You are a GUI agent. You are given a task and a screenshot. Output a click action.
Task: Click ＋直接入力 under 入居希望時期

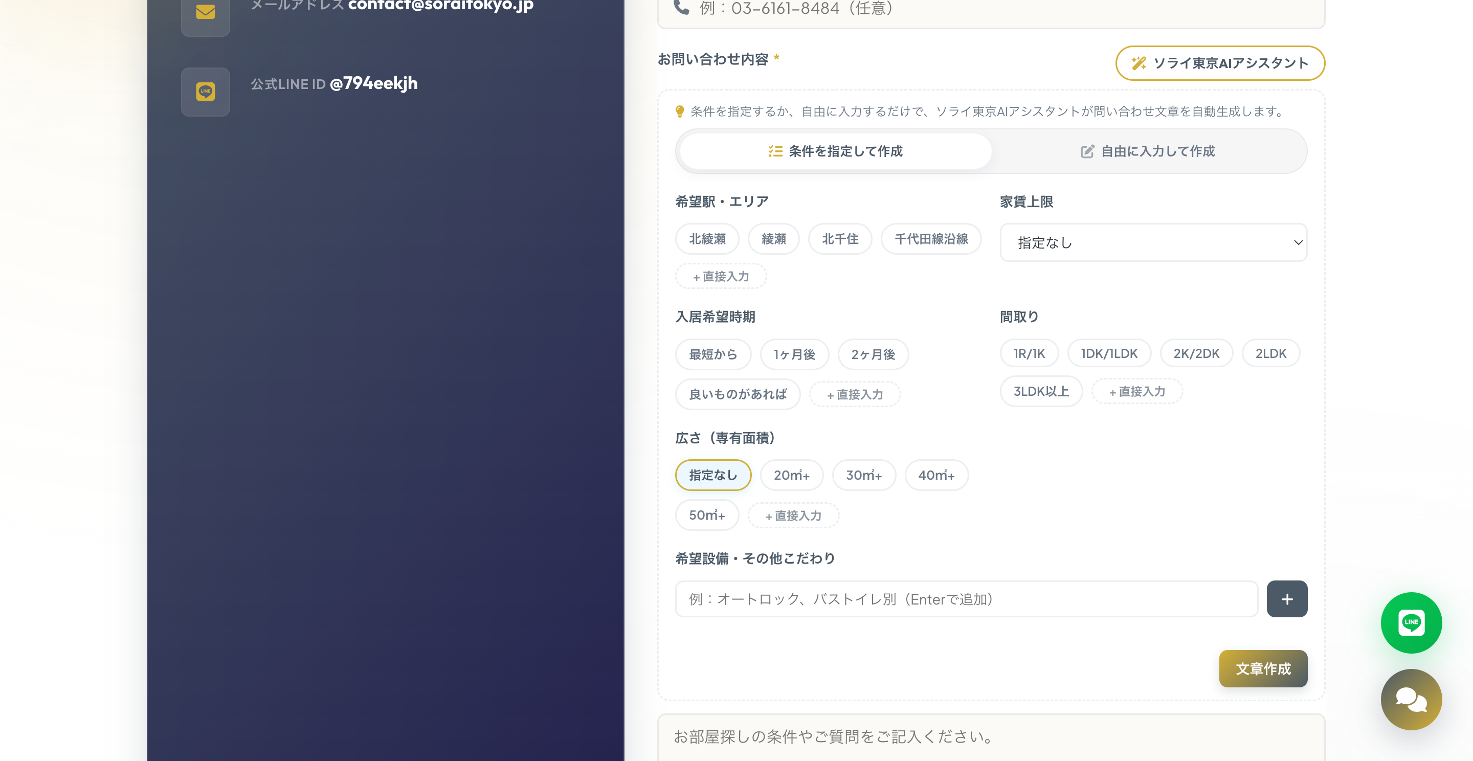(854, 394)
